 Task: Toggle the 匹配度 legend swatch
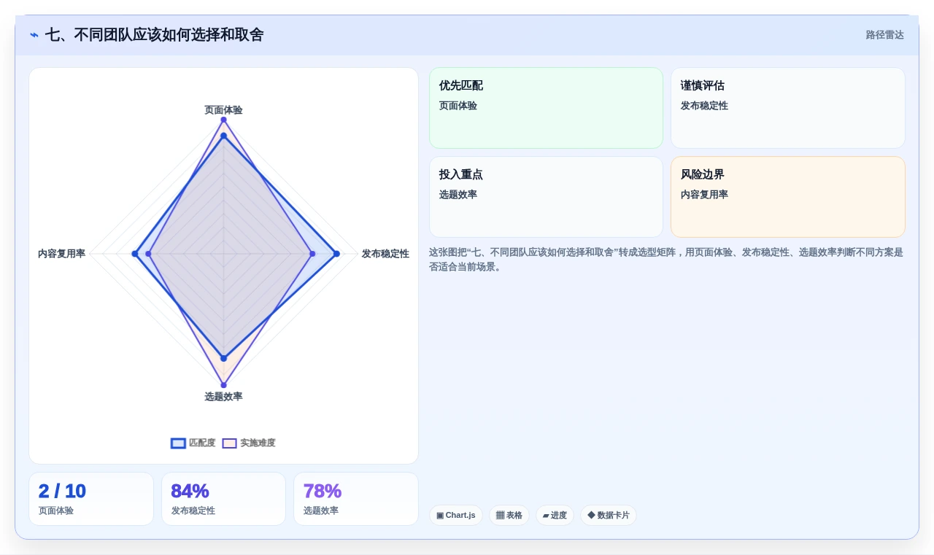tap(178, 443)
